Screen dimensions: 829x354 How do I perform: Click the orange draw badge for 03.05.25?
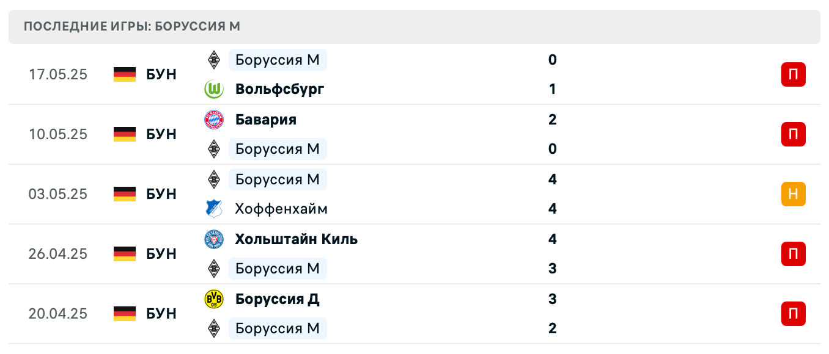tap(793, 194)
